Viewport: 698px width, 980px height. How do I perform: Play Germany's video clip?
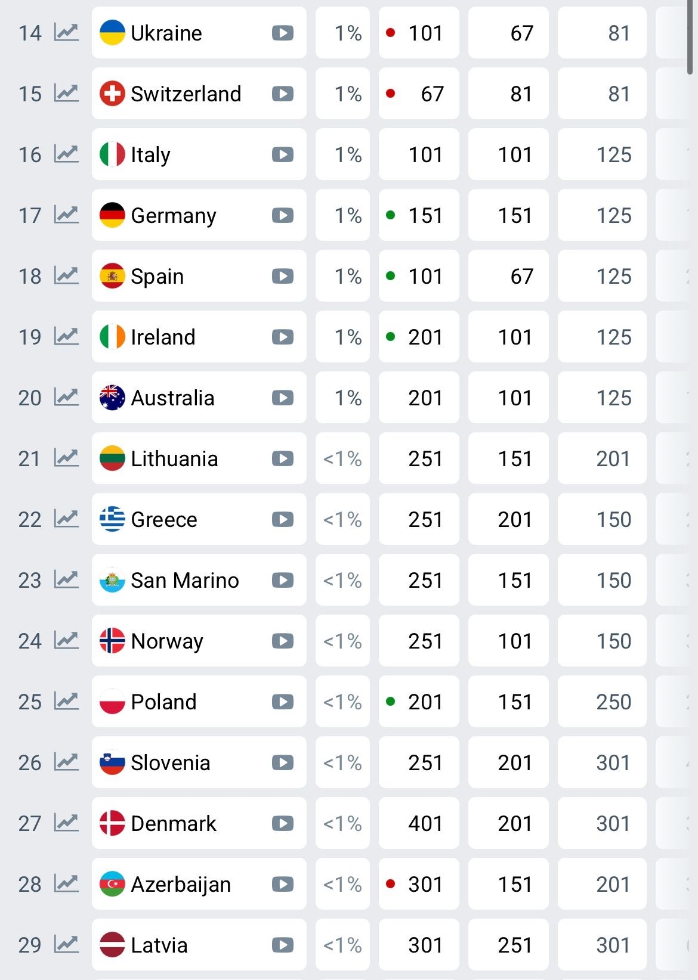pos(283,215)
